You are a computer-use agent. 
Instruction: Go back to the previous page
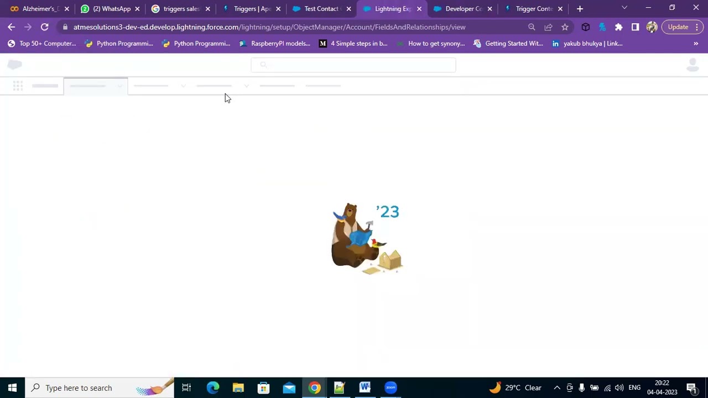coord(12,27)
